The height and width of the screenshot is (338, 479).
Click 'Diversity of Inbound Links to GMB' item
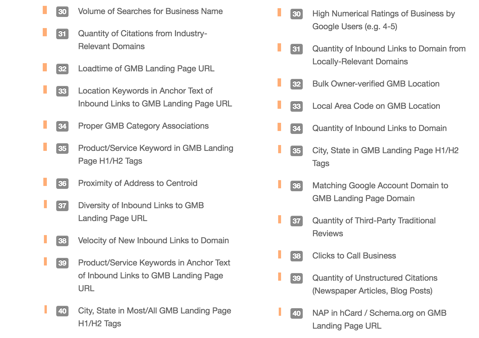[141, 212]
